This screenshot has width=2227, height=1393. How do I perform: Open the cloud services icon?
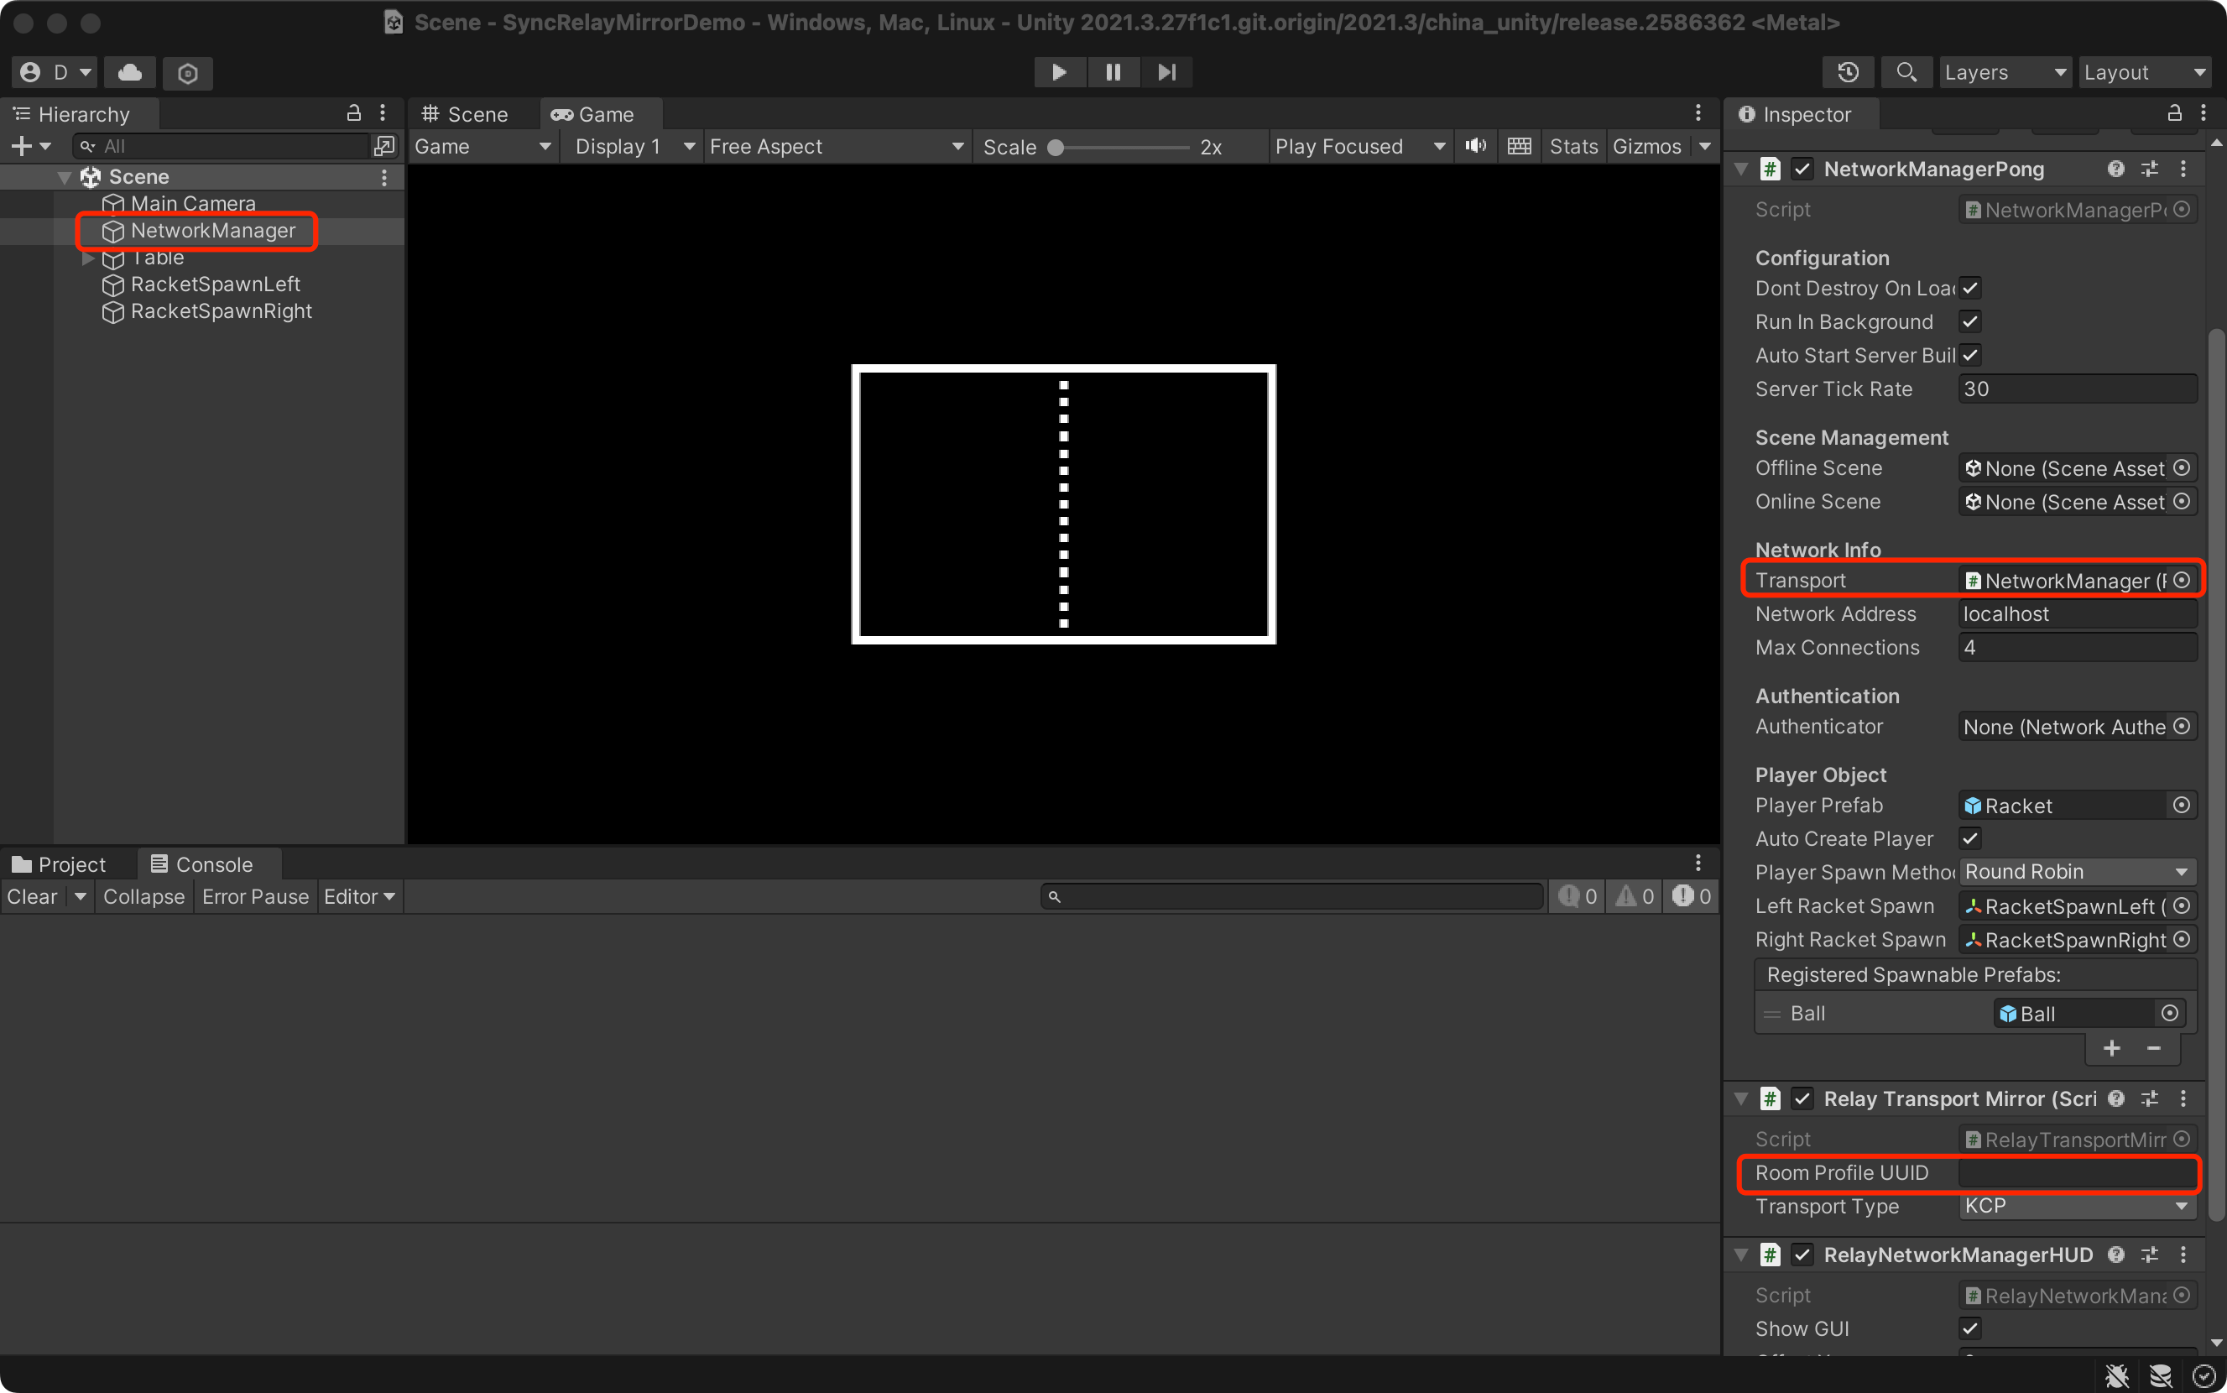pos(130,72)
